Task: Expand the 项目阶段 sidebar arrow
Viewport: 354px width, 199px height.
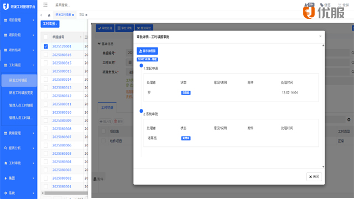Action: coord(33,35)
